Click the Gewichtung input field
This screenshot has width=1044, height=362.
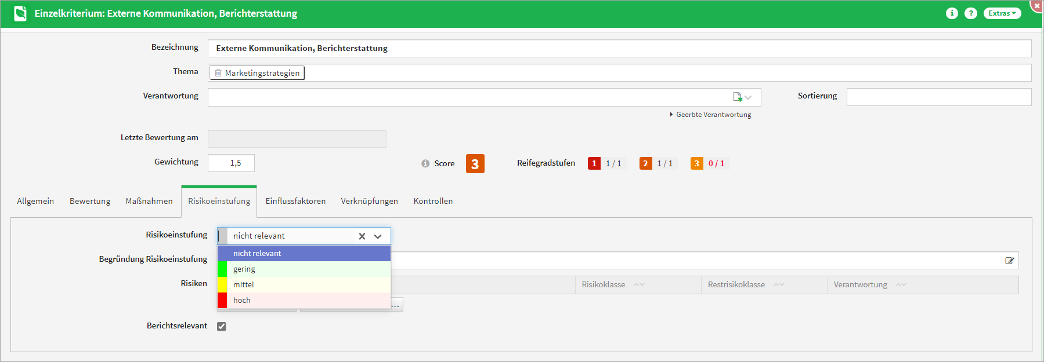click(231, 163)
